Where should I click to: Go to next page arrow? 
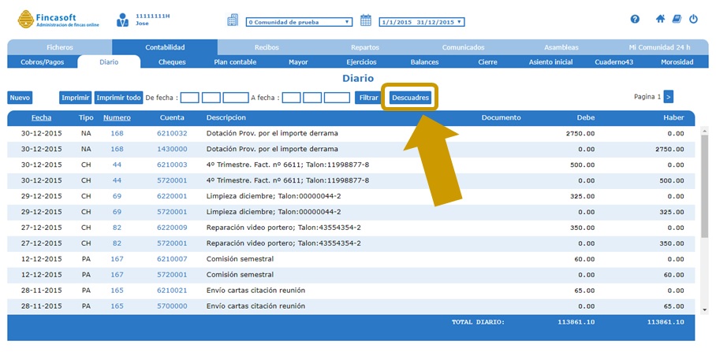click(668, 97)
